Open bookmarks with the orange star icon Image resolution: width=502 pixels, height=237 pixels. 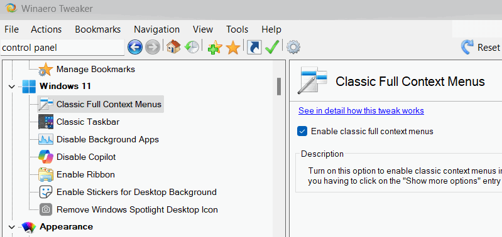232,48
